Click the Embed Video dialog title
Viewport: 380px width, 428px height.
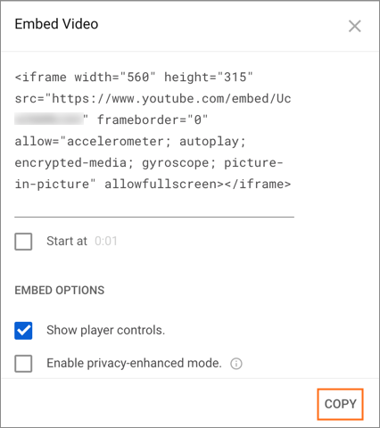click(56, 24)
